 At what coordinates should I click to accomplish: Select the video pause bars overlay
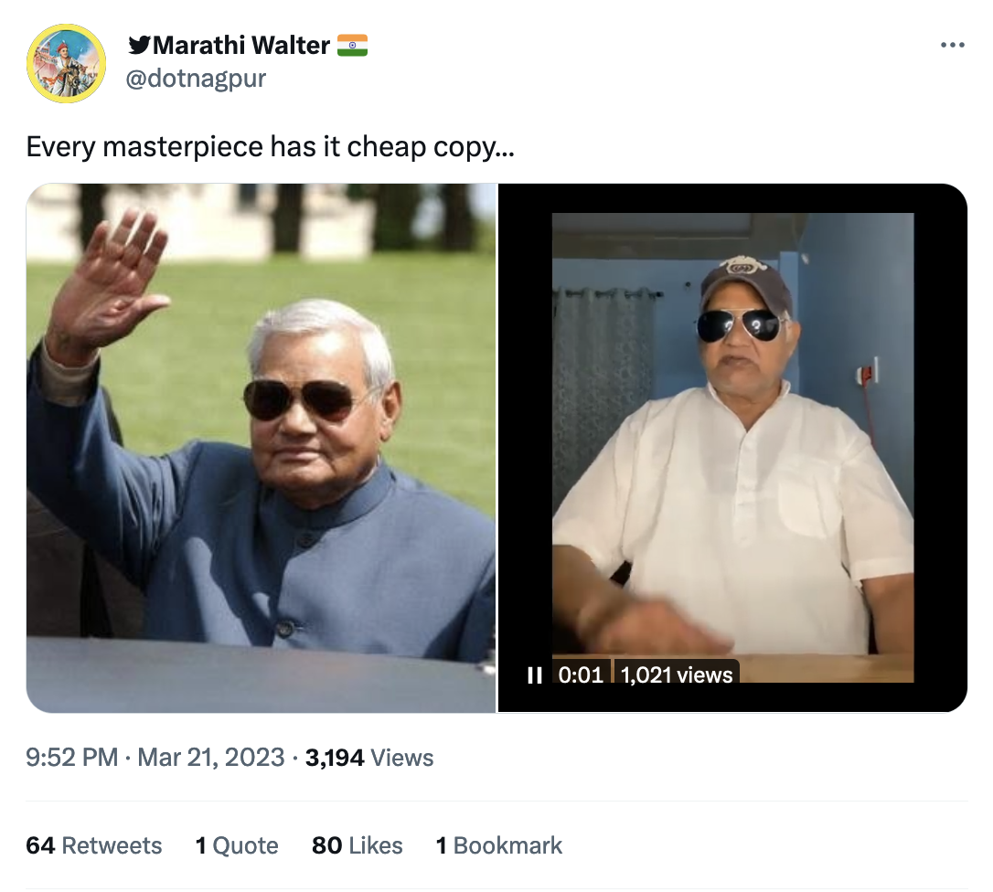click(x=536, y=674)
